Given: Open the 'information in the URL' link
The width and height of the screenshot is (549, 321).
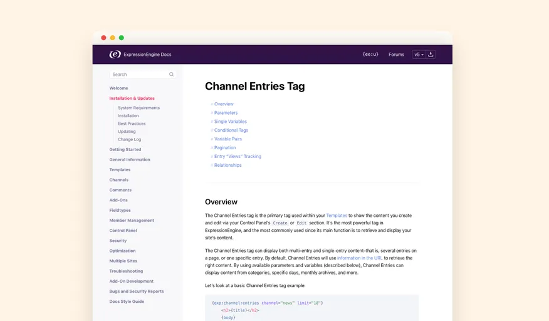Looking at the screenshot, I should click(x=359, y=258).
